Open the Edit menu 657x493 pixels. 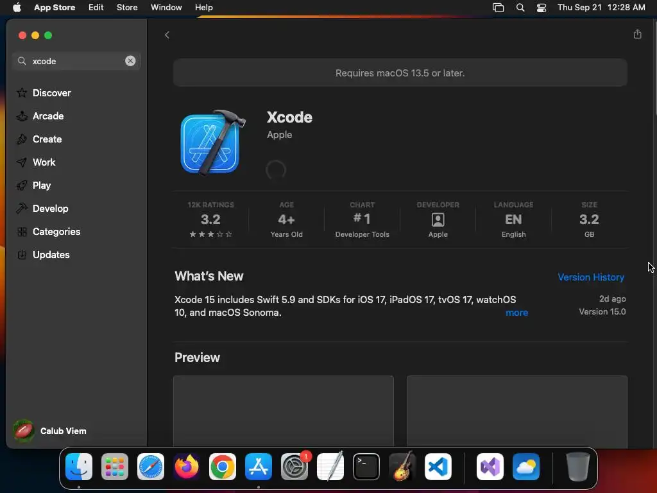(96, 7)
